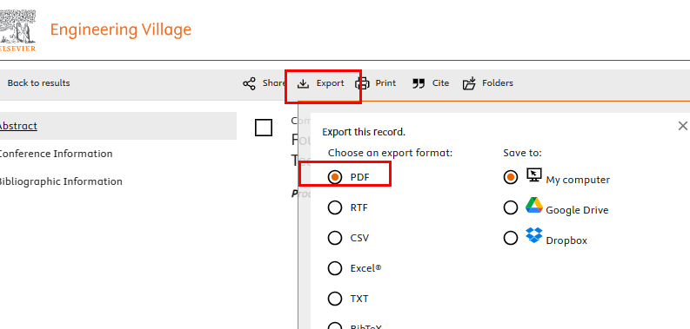Click the 'Save to:' label

click(522, 153)
